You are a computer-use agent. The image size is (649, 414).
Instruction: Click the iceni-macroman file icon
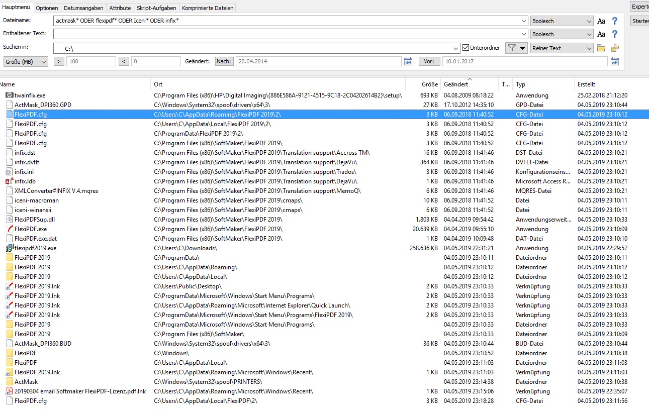coord(9,200)
